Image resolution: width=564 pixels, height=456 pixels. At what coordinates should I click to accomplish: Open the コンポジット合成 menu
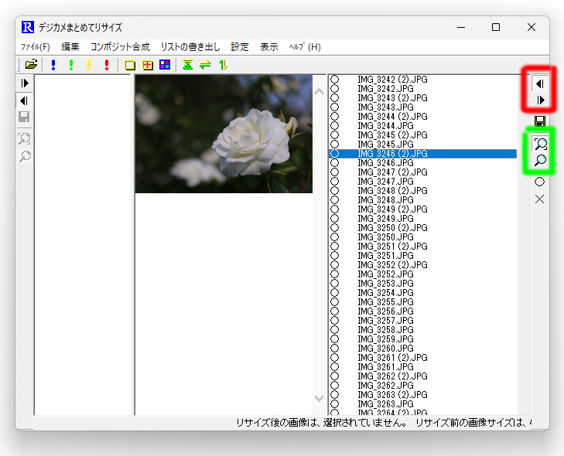(120, 46)
